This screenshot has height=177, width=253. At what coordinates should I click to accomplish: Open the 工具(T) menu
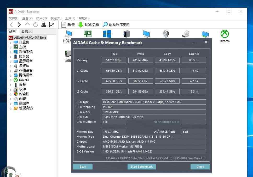tap(70, 18)
